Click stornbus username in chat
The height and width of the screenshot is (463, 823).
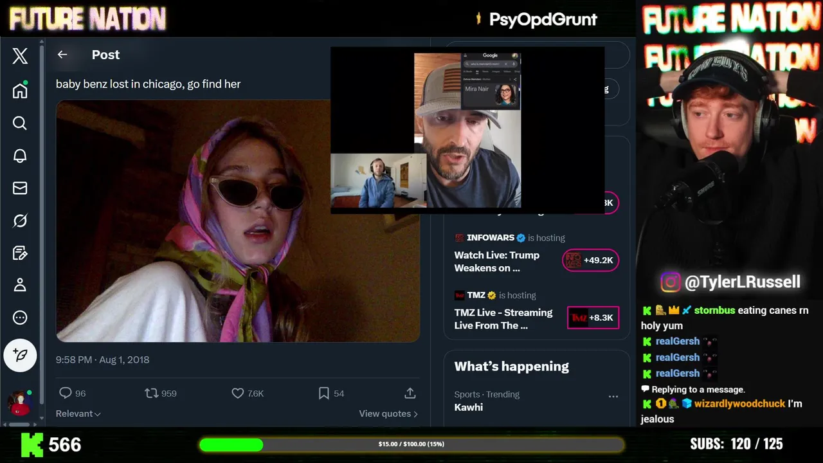pos(714,310)
